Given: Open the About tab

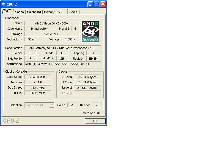Looking at the screenshot, I should click(73, 12).
